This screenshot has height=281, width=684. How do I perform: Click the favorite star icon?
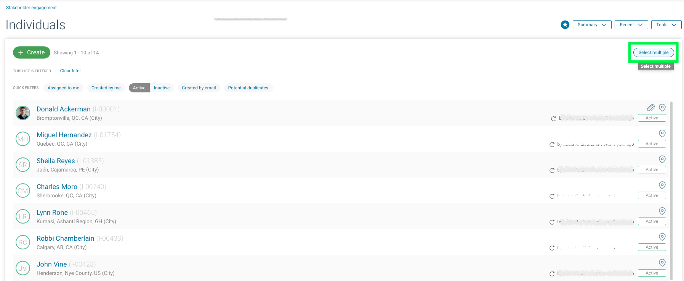pyautogui.click(x=565, y=25)
